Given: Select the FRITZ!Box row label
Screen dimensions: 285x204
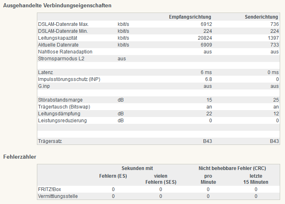Looking at the screenshot, I should pos(49,189).
